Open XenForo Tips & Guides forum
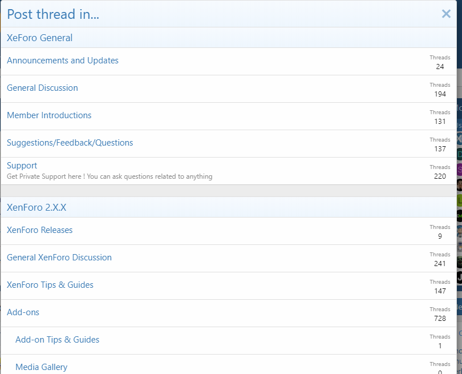 pyautogui.click(x=50, y=285)
